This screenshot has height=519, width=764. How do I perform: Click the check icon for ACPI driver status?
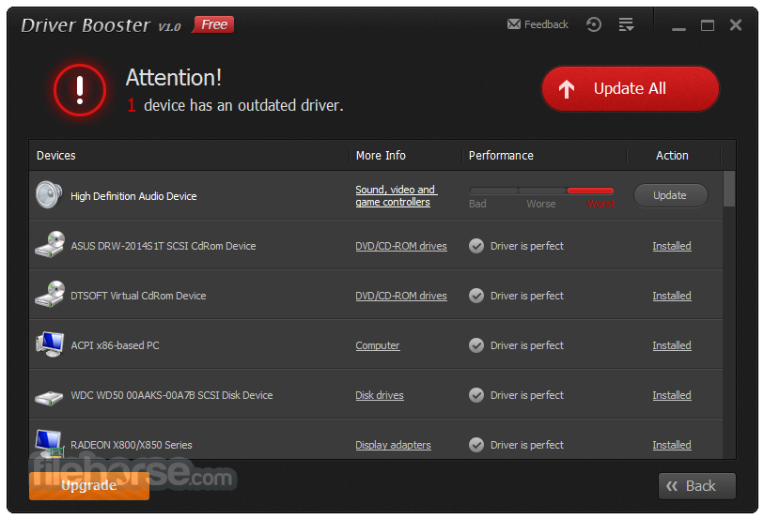tap(476, 345)
